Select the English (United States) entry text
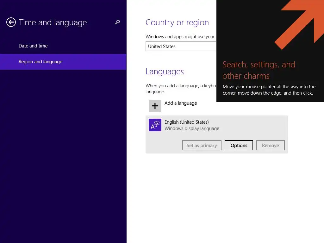The image size is (324, 243). 187,122
